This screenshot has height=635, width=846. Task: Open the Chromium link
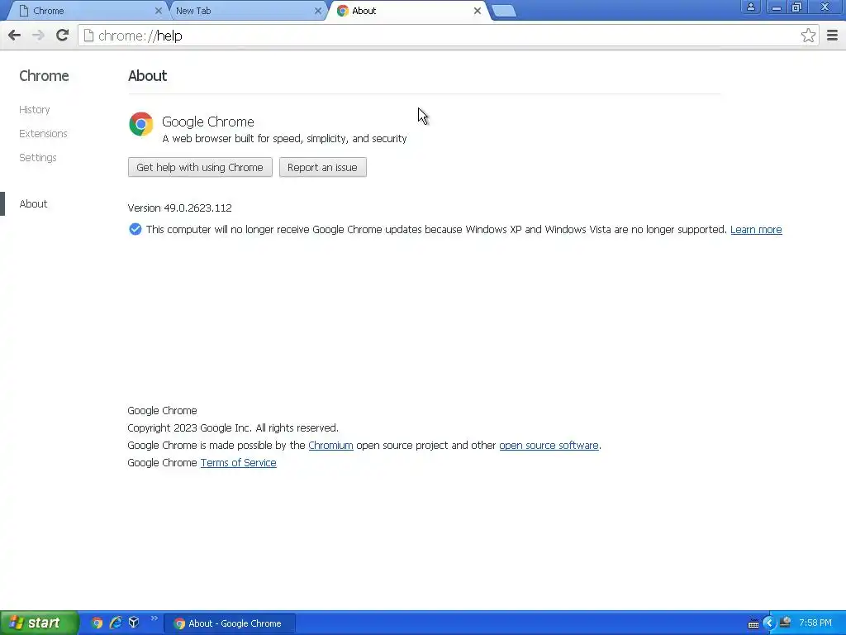(330, 446)
